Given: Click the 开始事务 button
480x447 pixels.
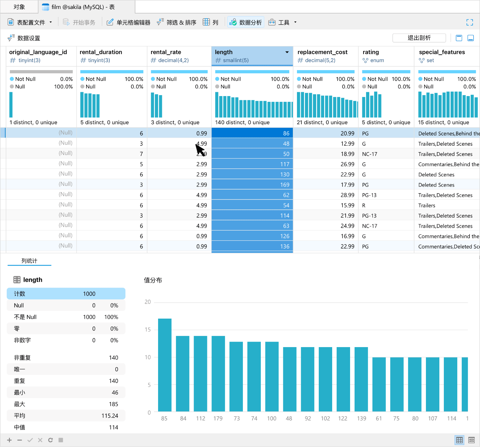Looking at the screenshot, I should [79, 22].
